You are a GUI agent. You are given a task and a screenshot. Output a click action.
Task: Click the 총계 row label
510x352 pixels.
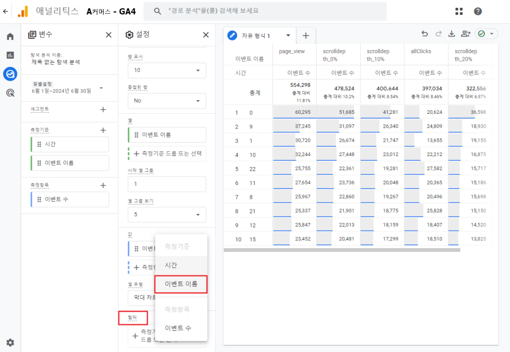[255, 93]
